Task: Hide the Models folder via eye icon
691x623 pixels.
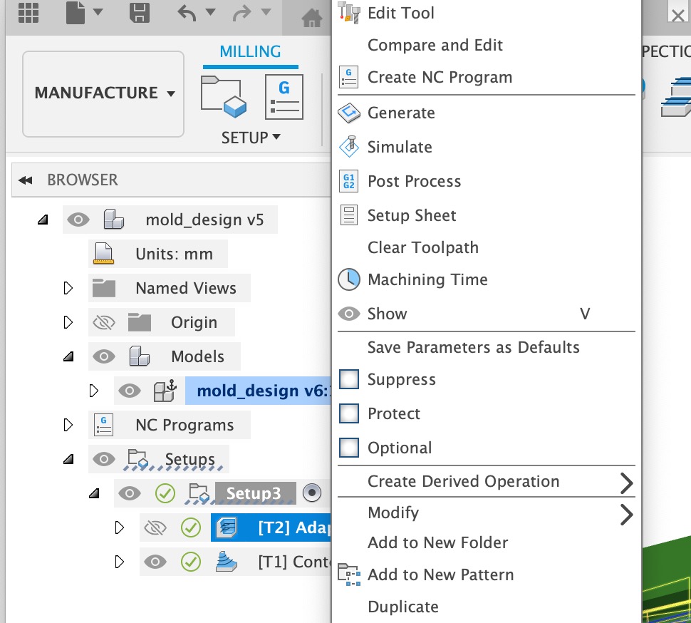Action: click(x=104, y=356)
